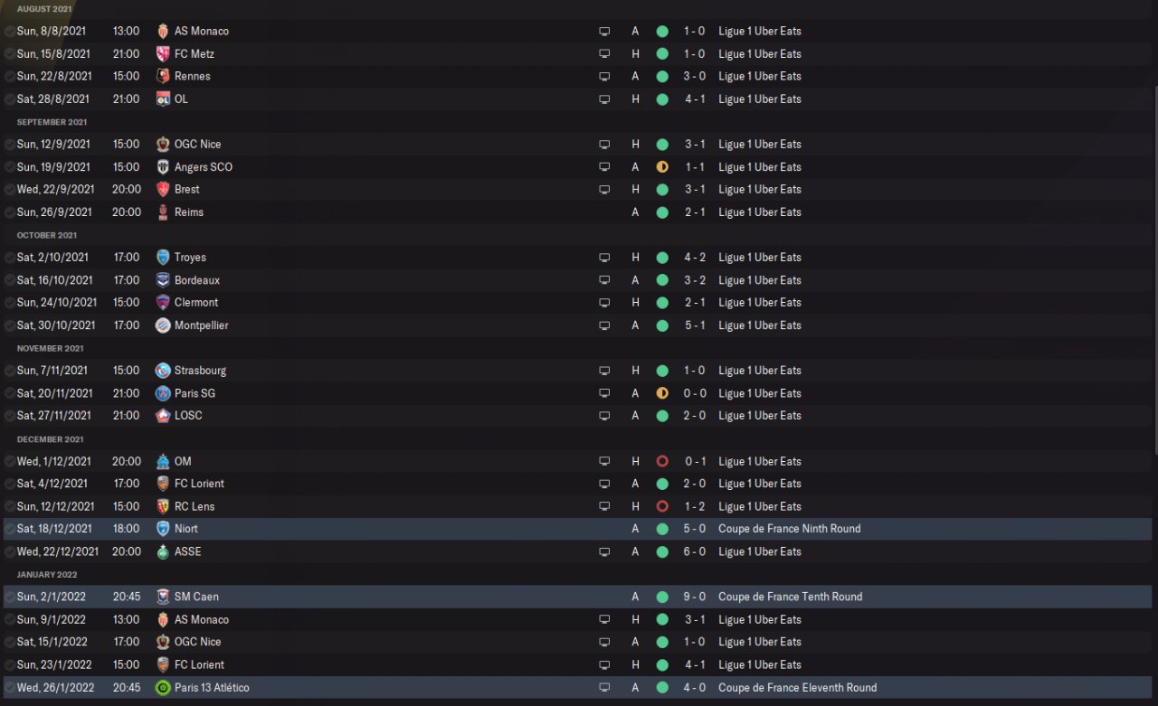Click the red loss indicator in the OM row
Screen dimensions: 1158x706
tap(662, 461)
